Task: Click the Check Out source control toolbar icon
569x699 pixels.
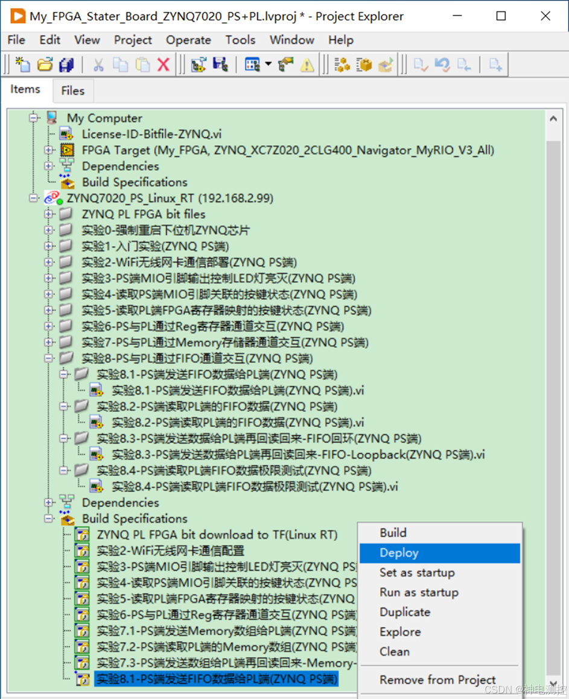Action: coord(464,65)
